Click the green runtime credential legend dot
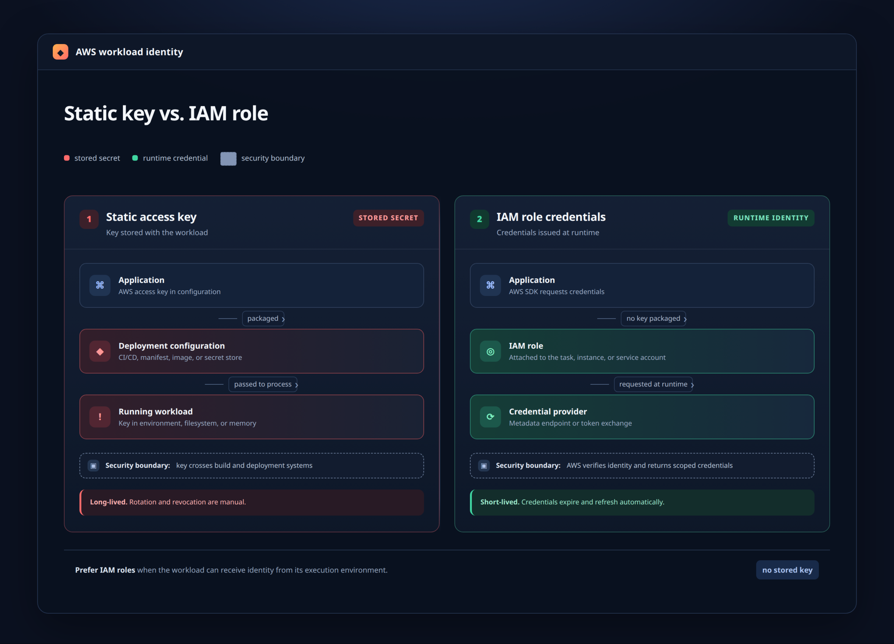This screenshot has width=894, height=644. click(x=135, y=158)
